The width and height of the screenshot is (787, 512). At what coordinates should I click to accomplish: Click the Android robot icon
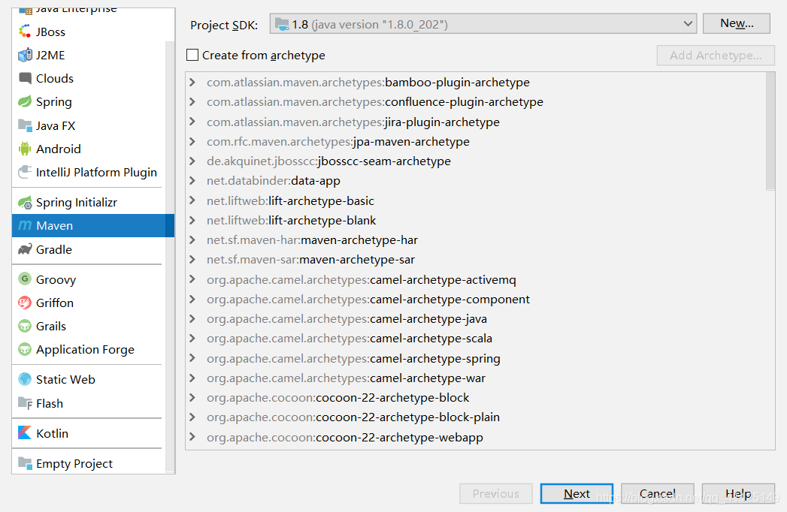(25, 149)
